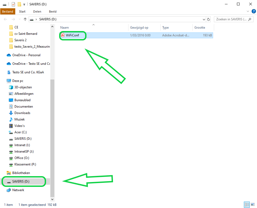Image resolution: width=257 pixels, height=208 pixels.
Task: Open the Bestand menu
Action: point(8,12)
